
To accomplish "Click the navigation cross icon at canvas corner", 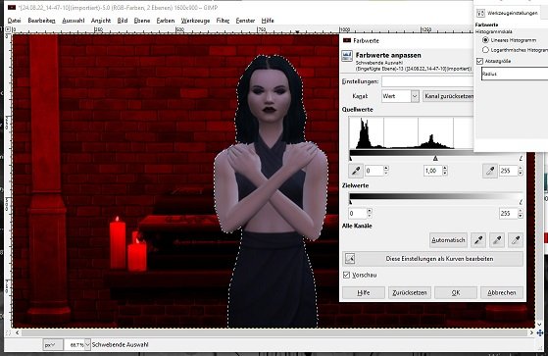I will 540,332.
